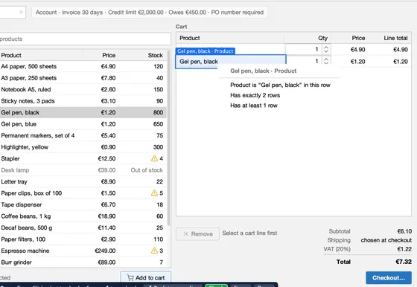Choose the 'Has exactly 2 rows' menu entry

click(x=255, y=95)
